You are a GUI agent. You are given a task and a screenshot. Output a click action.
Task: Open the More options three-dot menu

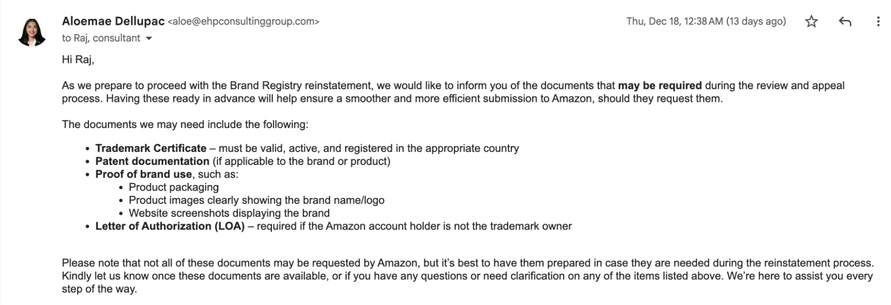tap(878, 21)
